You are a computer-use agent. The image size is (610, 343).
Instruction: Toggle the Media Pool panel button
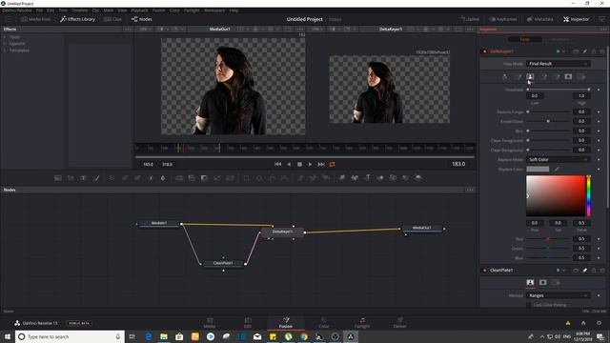(x=35, y=19)
